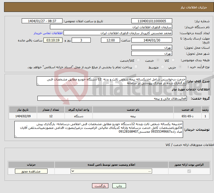Click the deadline hour field 12:00
This screenshot has width=214, height=193.
[x=111, y=40]
